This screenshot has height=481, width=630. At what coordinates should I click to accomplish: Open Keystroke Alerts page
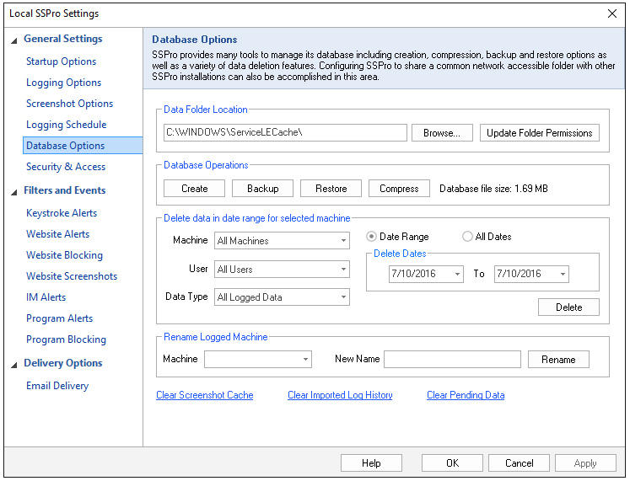click(x=62, y=213)
